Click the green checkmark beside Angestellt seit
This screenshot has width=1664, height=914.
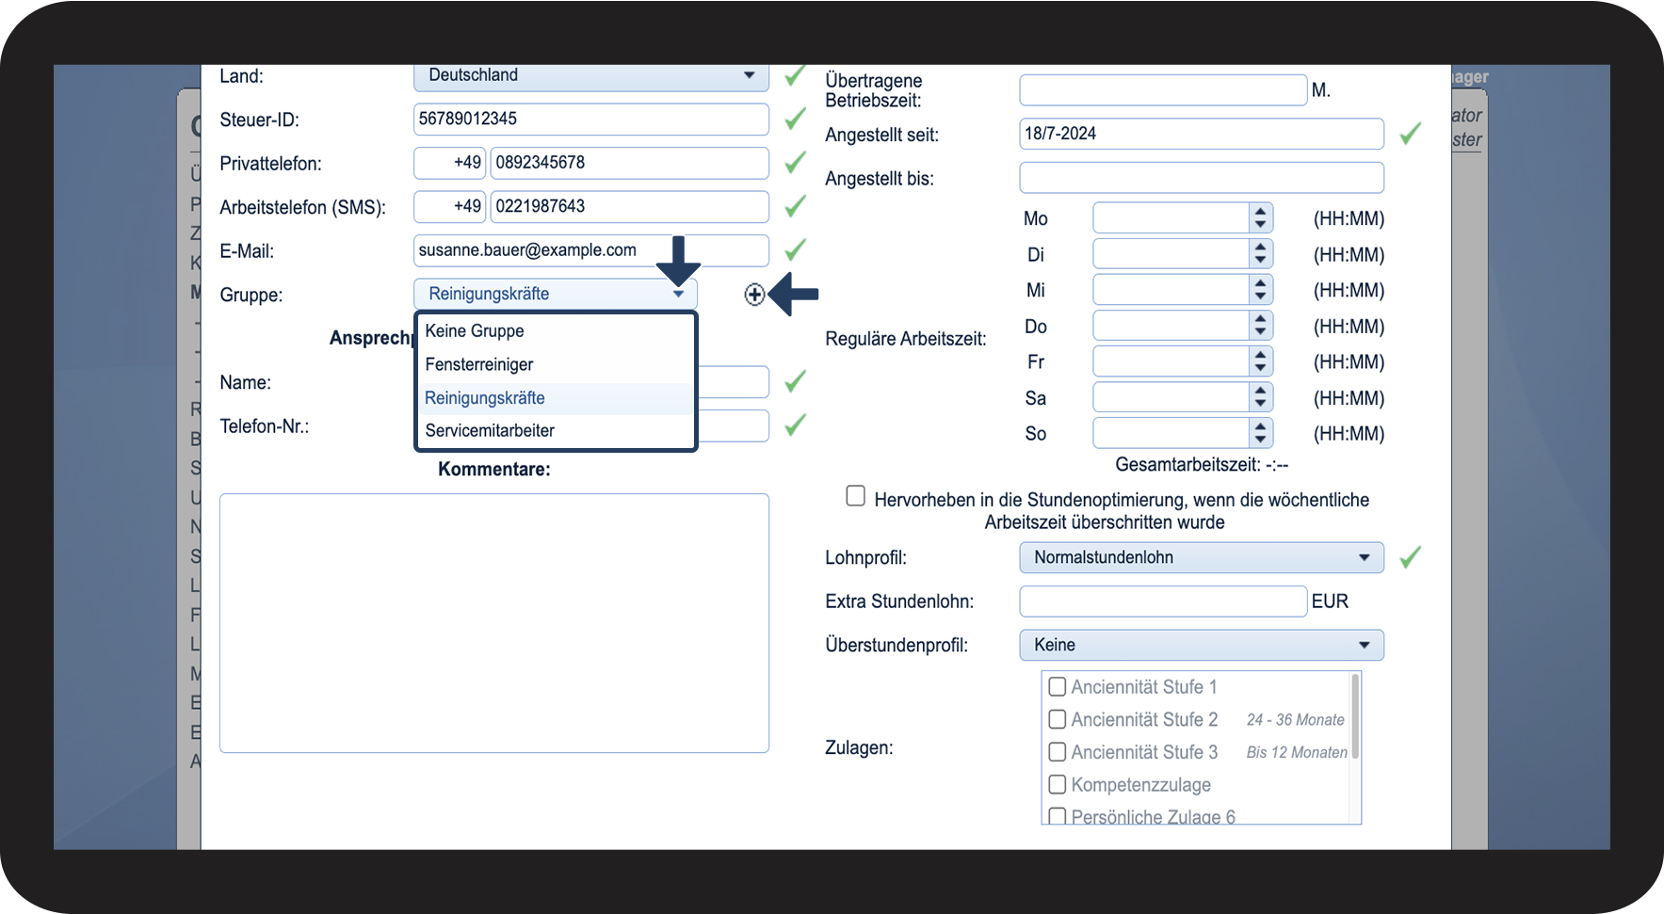tap(1410, 134)
